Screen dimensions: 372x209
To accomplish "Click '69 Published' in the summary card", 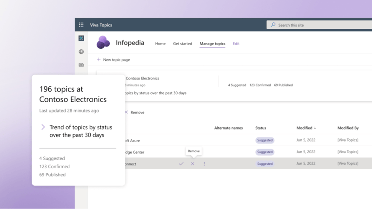I will 53,175.
